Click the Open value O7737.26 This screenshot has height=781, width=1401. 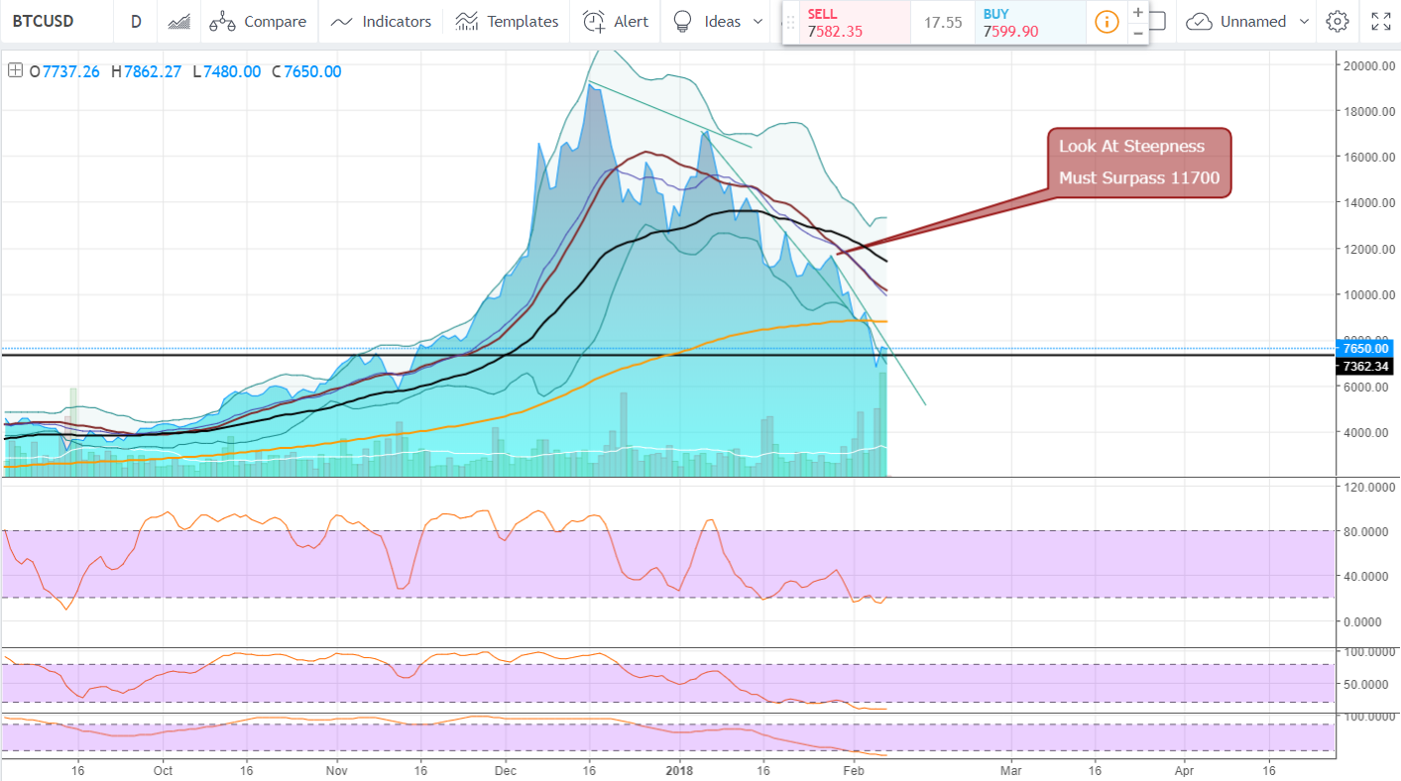click(64, 71)
